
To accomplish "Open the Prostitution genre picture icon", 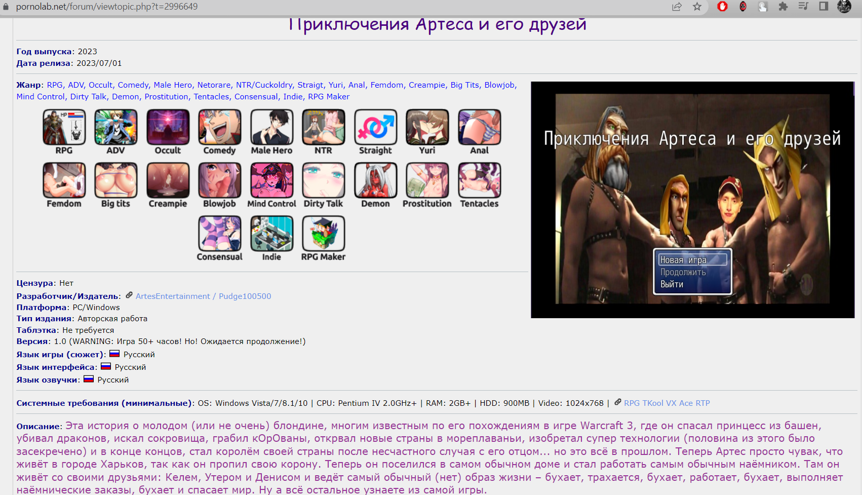I will pyautogui.click(x=427, y=180).
